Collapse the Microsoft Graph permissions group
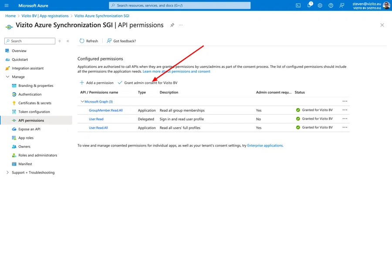Image resolution: width=392 pixels, height=270 pixels. (x=82, y=101)
